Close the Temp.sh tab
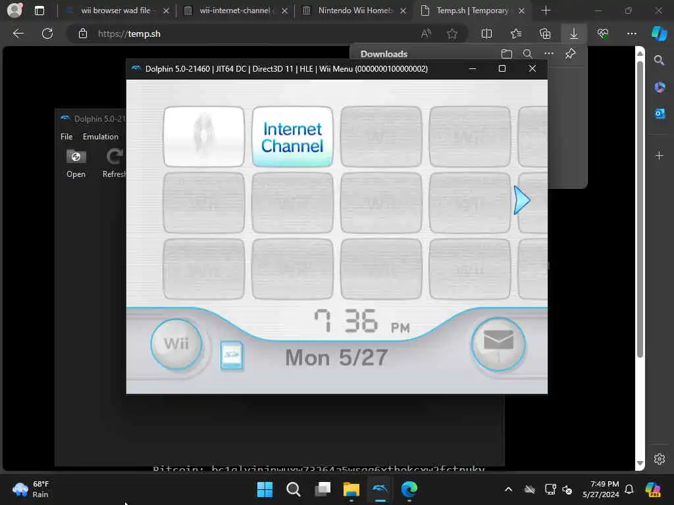 point(521,11)
